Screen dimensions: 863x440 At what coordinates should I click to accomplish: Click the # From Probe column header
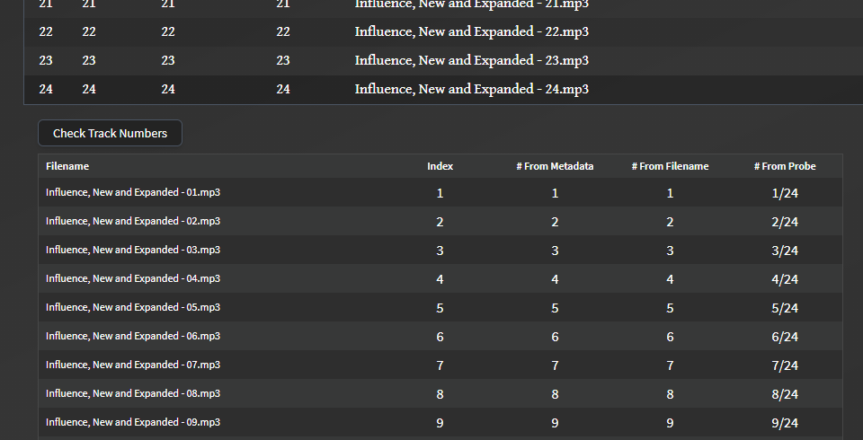[785, 166]
